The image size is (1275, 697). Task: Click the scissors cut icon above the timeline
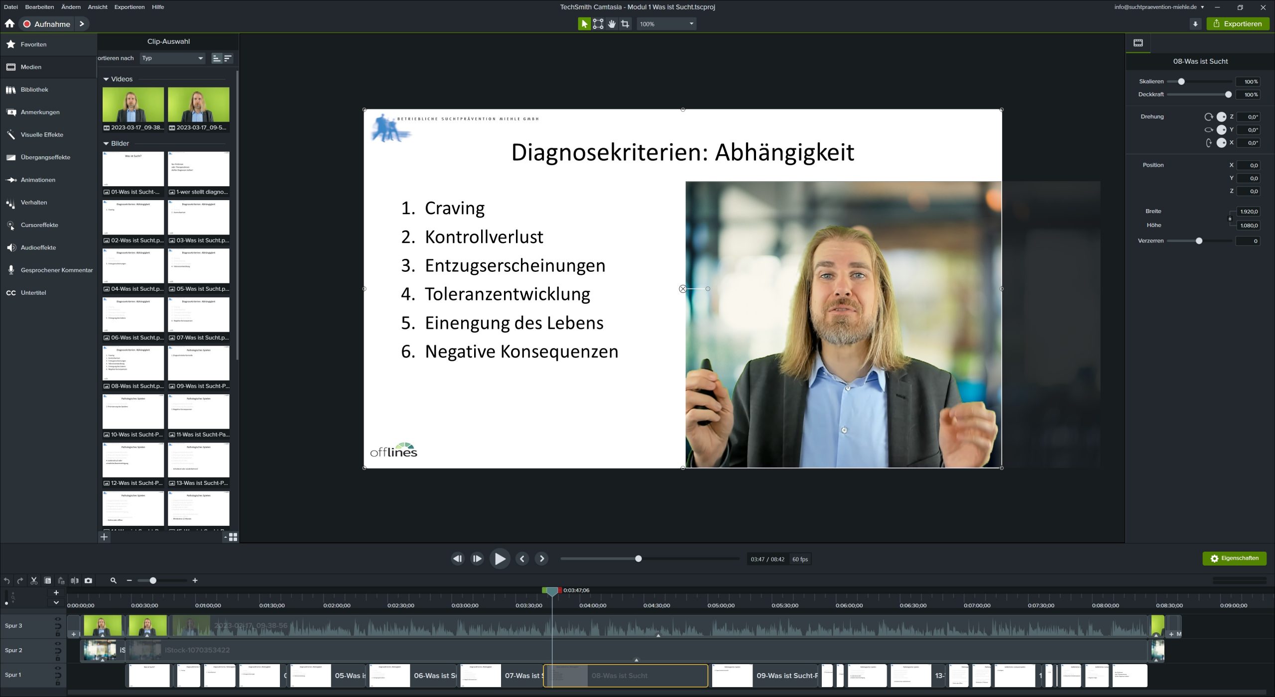pos(34,581)
